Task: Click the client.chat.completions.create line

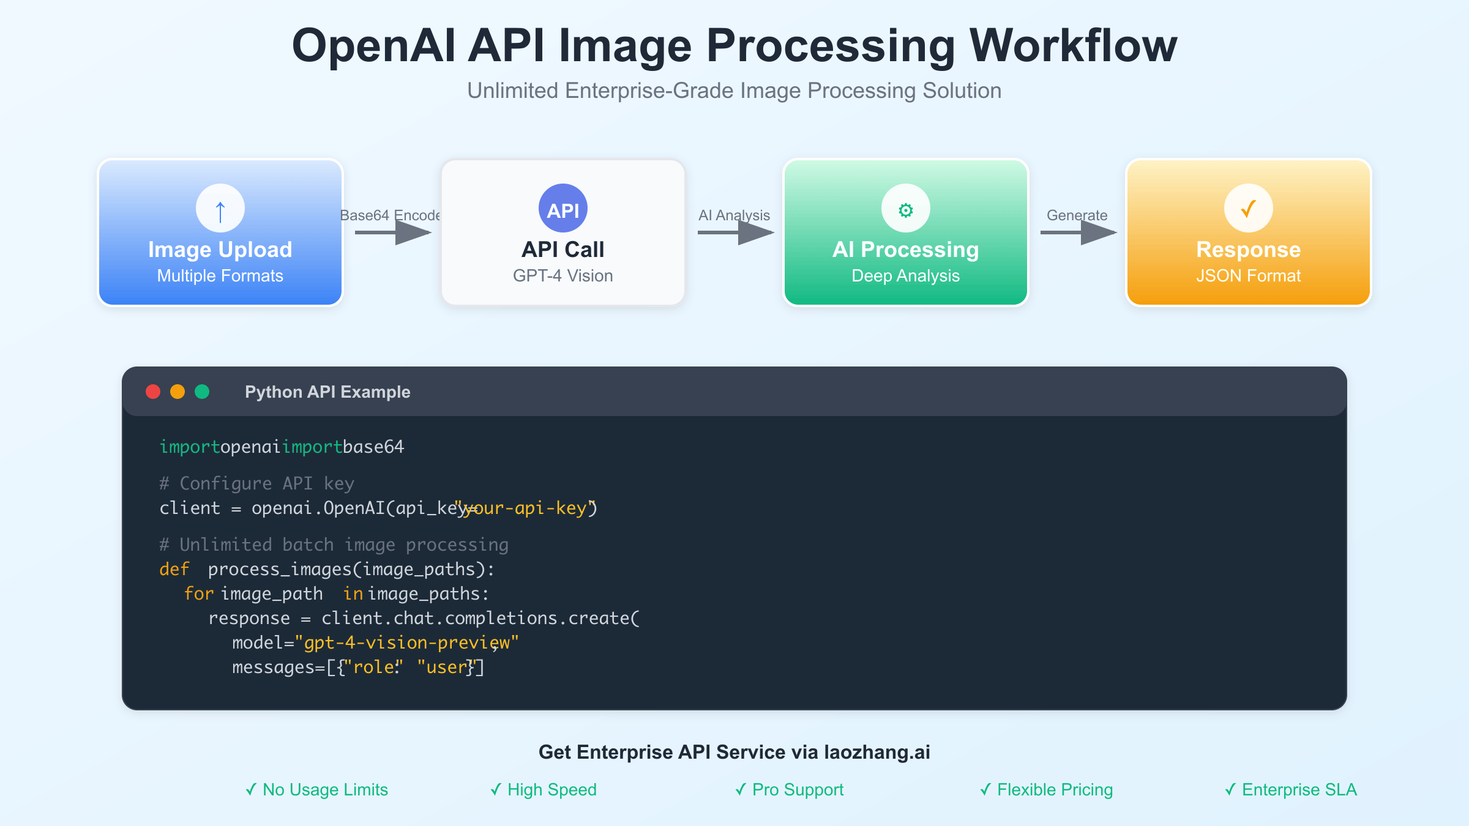Action: (424, 618)
